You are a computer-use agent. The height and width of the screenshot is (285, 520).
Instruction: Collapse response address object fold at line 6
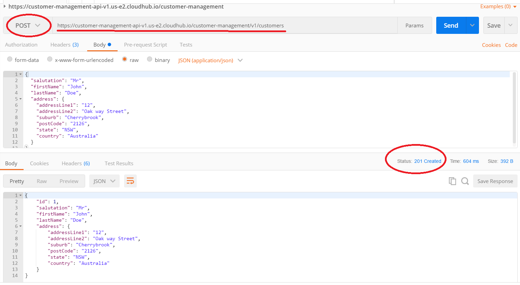pos(21,226)
